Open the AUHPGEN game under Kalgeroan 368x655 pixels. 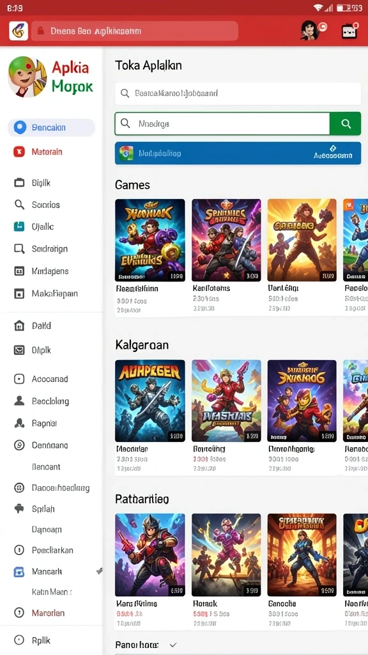149,400
